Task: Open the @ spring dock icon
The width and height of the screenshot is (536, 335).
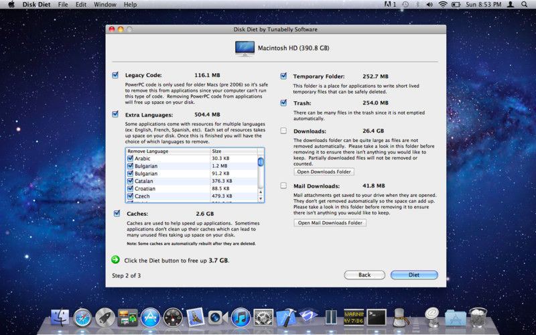Action: coord(433,317)
